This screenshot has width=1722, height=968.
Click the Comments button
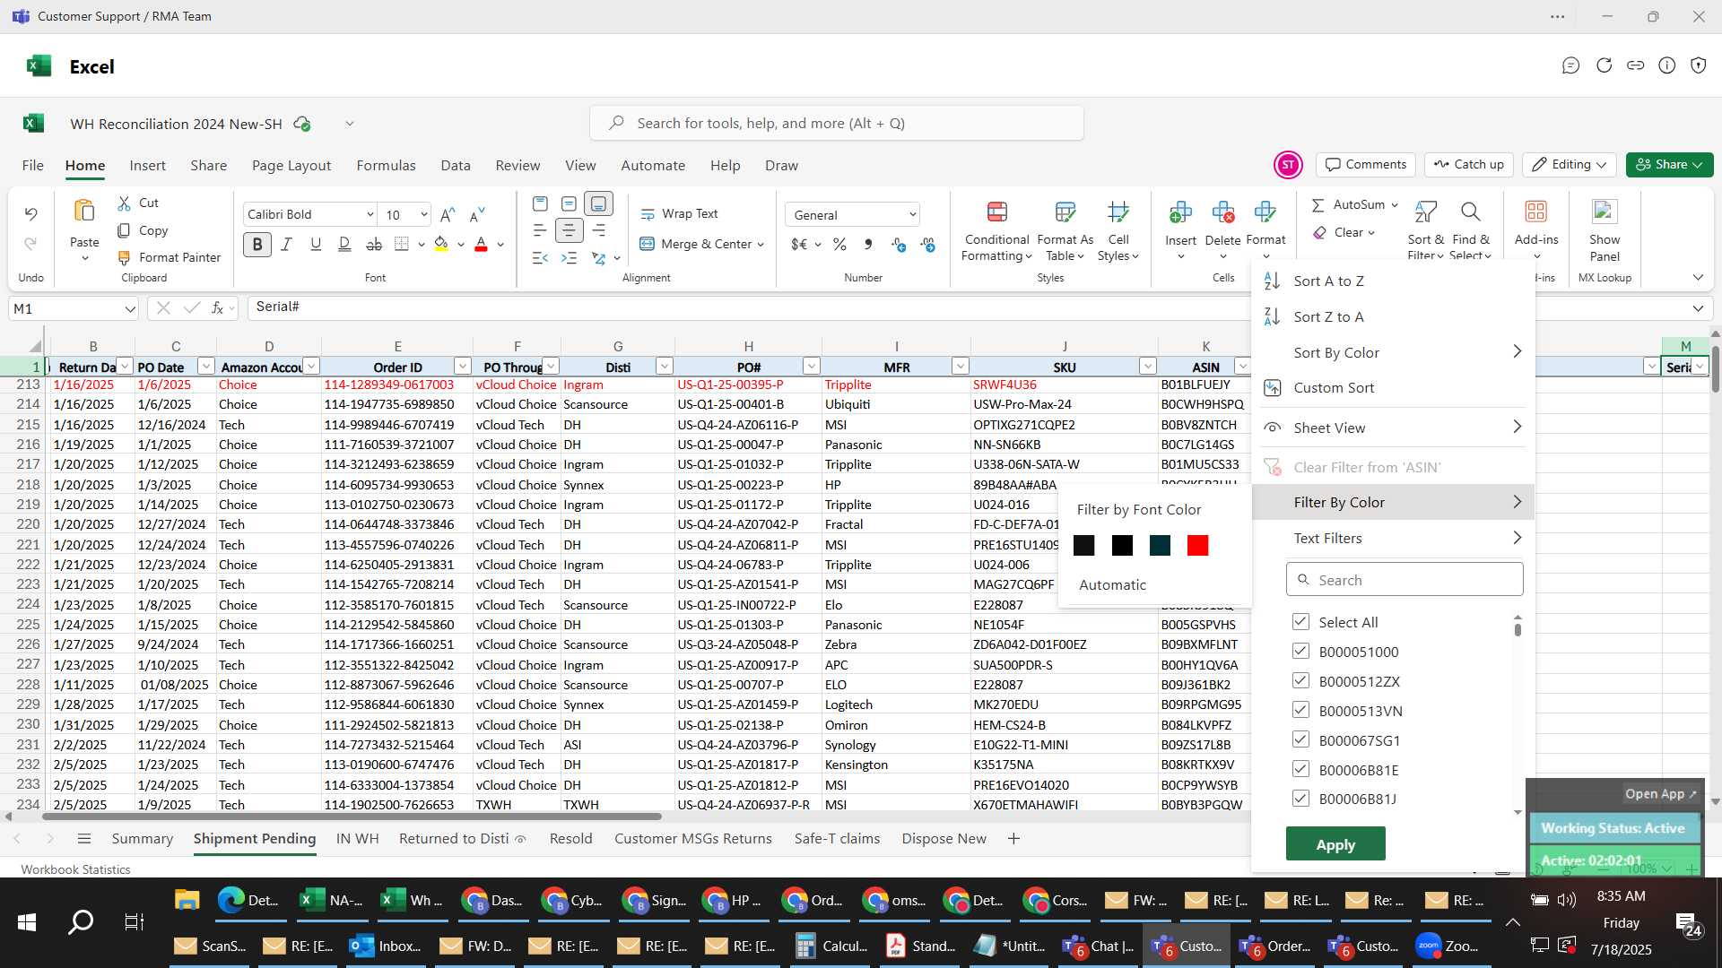coord(1365,165)
